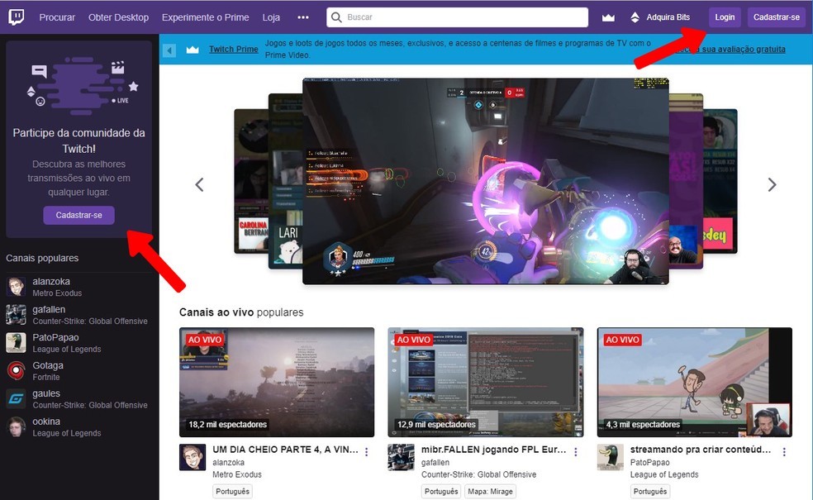813x500 pixels.
Task: Open mibr.FALLEN jogando FPL title
Action: (x=493, y=450)
